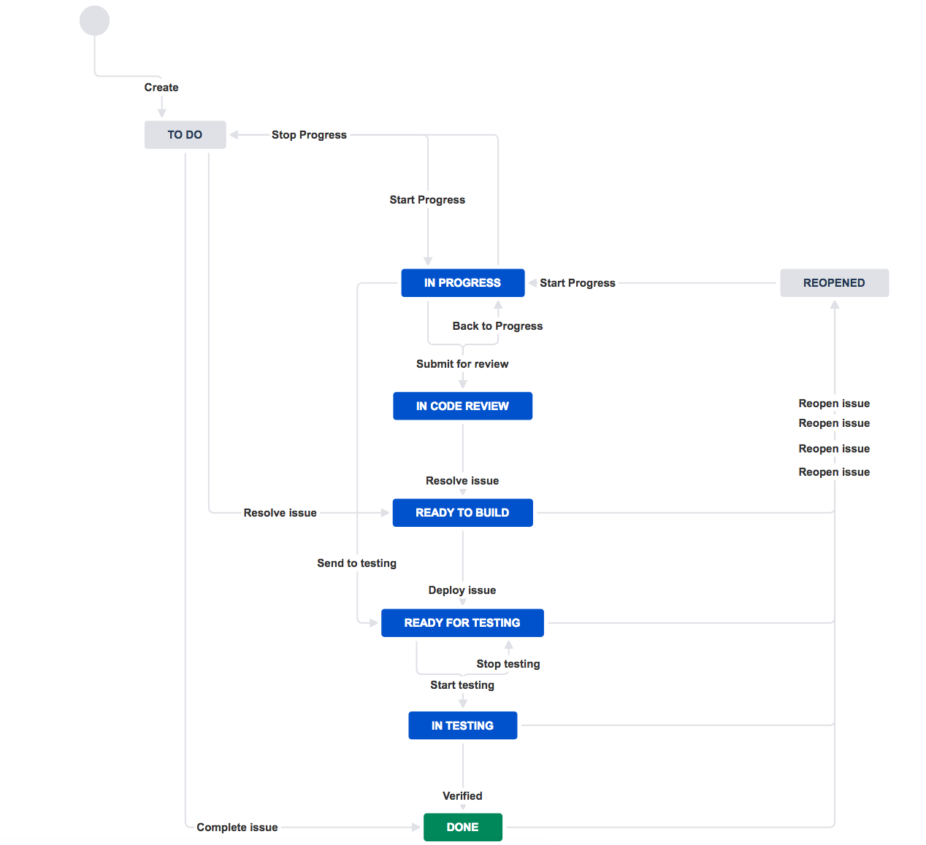Image resolution: width=926 pixels, height=845 pixels.
Task: Select the green DONE status node
Action: tap(462, 827)
